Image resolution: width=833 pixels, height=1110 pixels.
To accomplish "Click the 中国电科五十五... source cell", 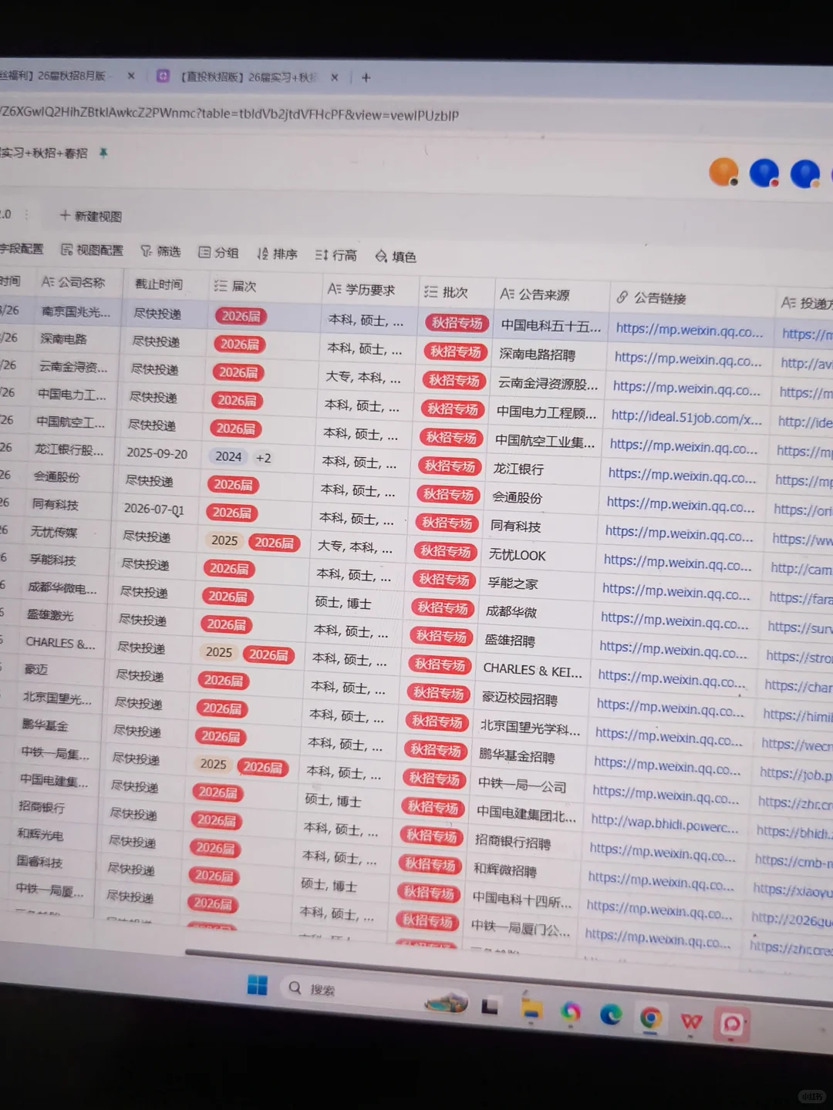I will pos(551,326).
